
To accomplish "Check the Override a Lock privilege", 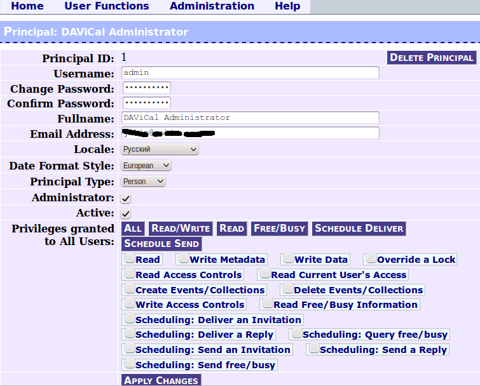I will [371, 258].
